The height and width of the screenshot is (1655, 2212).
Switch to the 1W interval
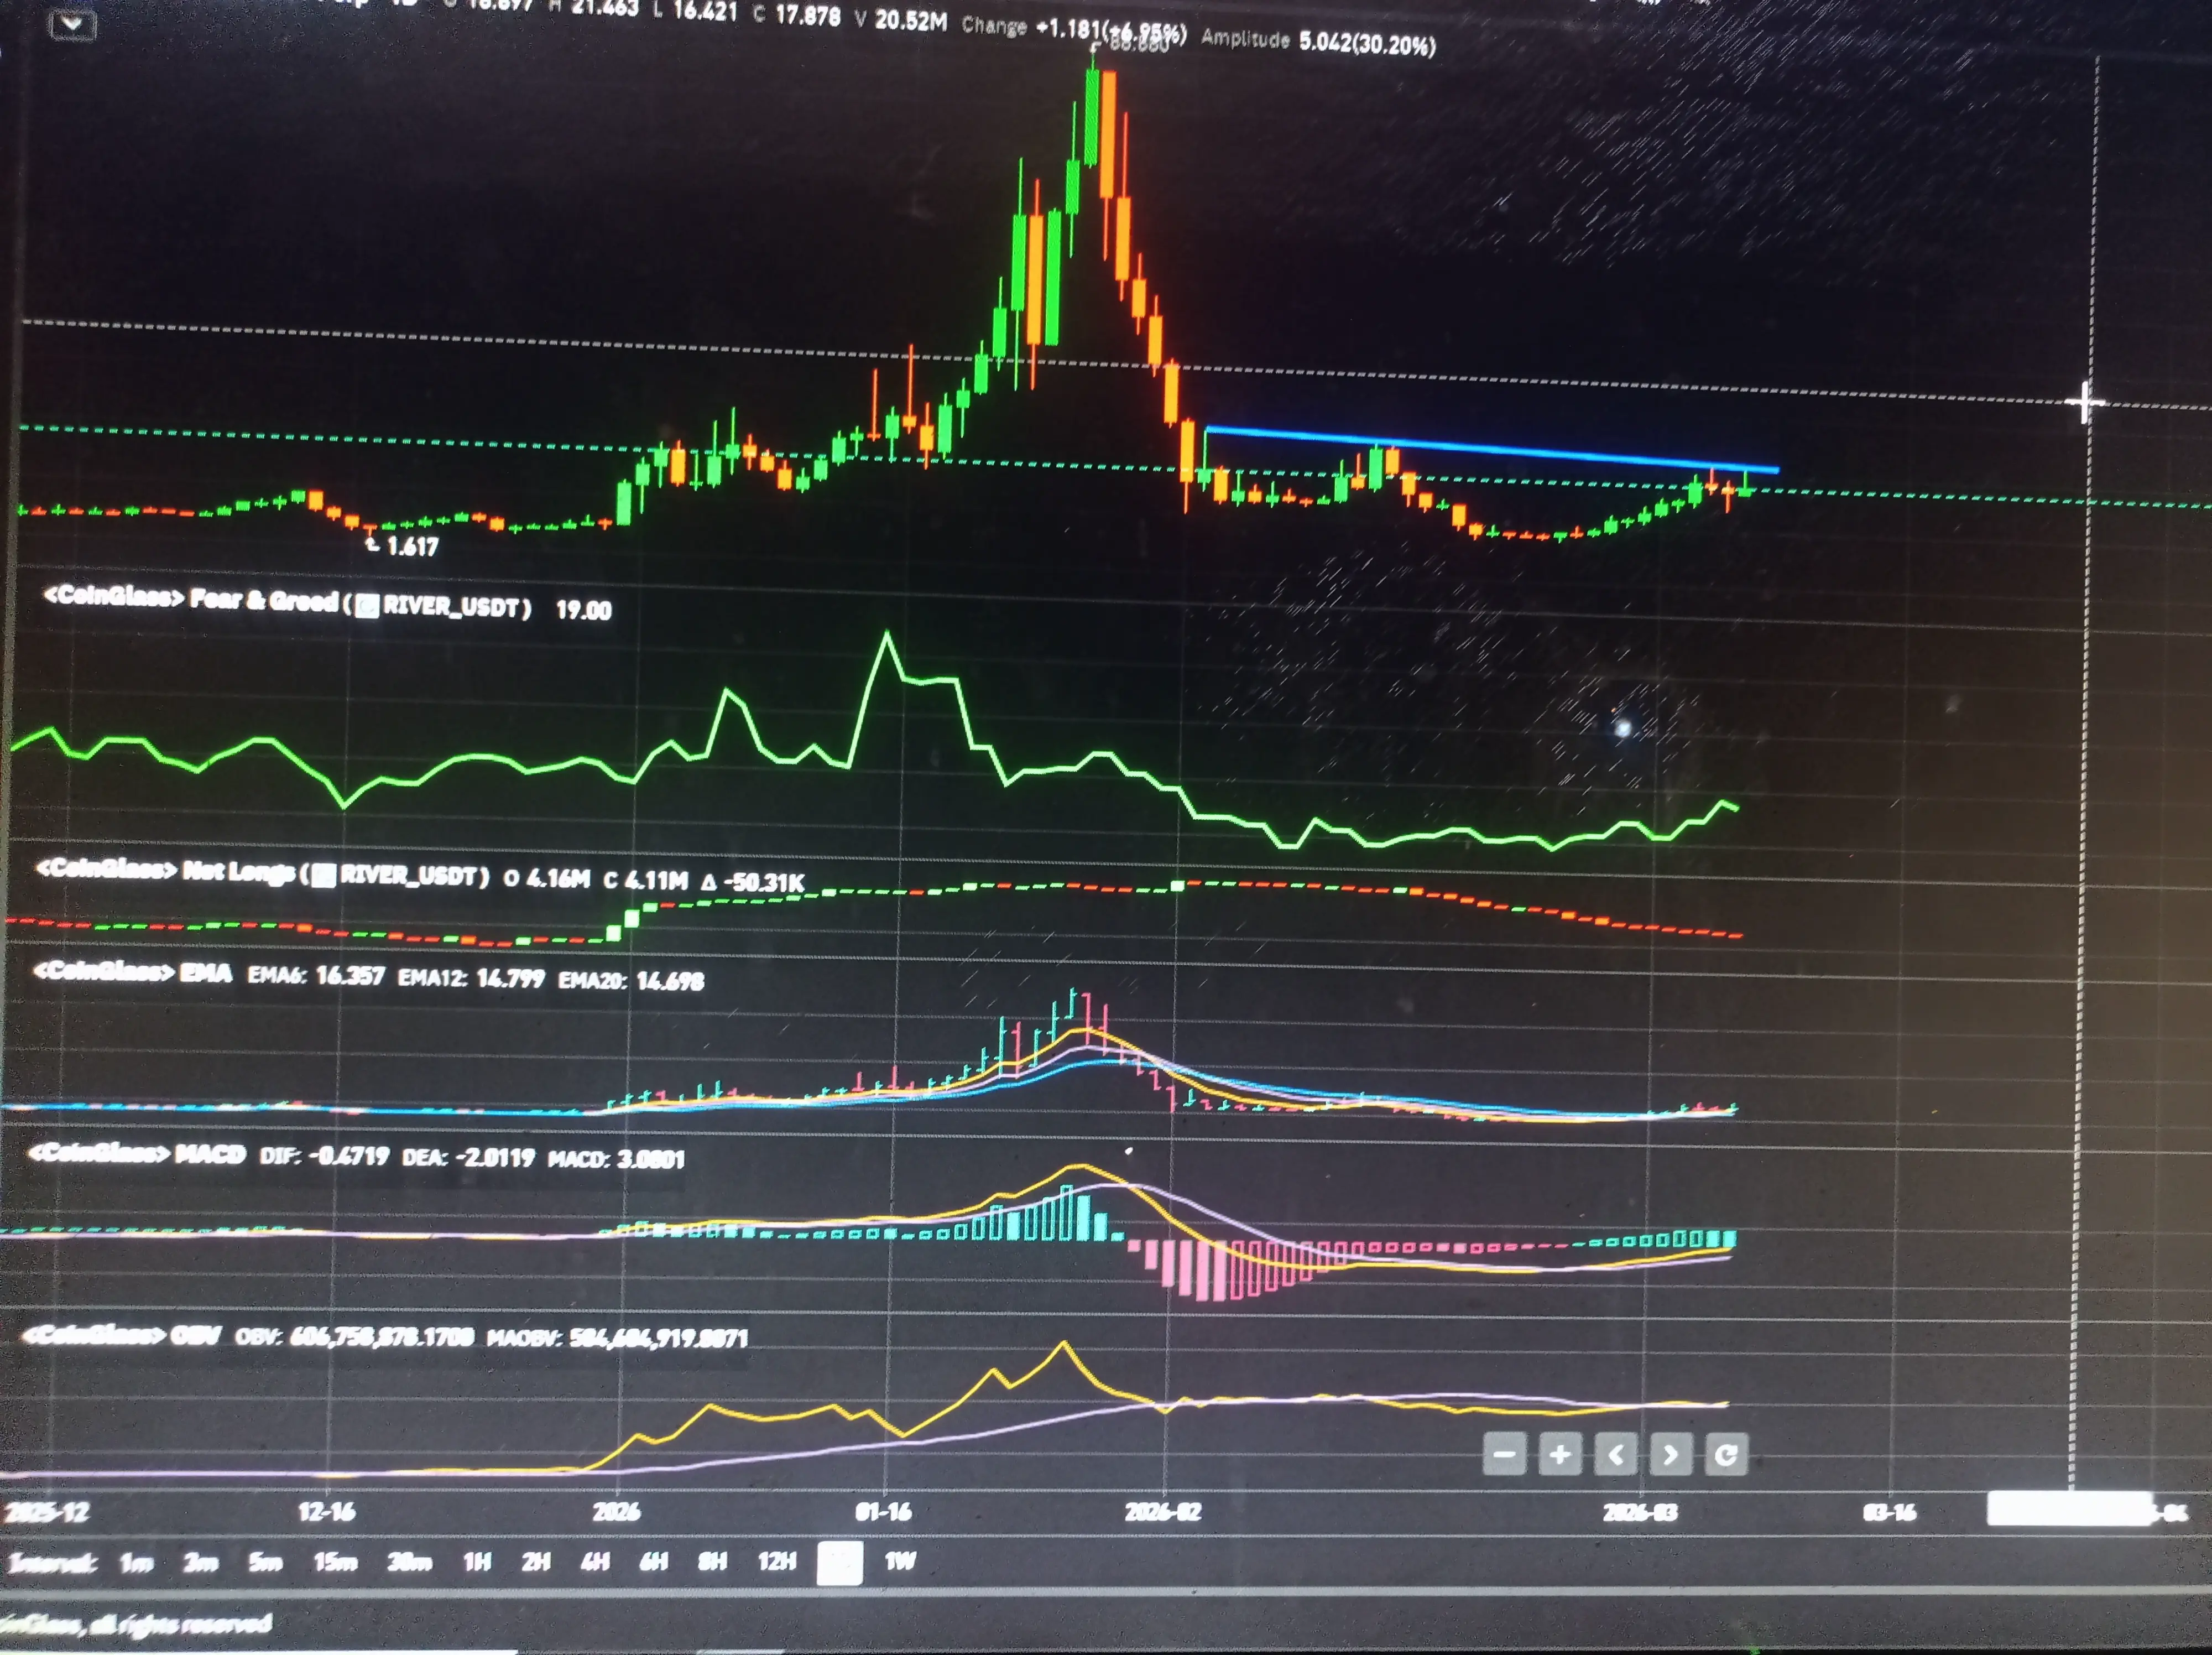pyautogui.click(x=900, y=1561)
